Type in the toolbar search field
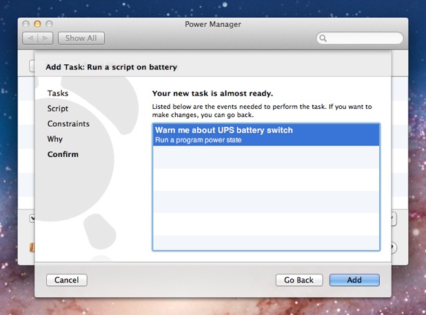426x315 pixels. click(362, 39)
